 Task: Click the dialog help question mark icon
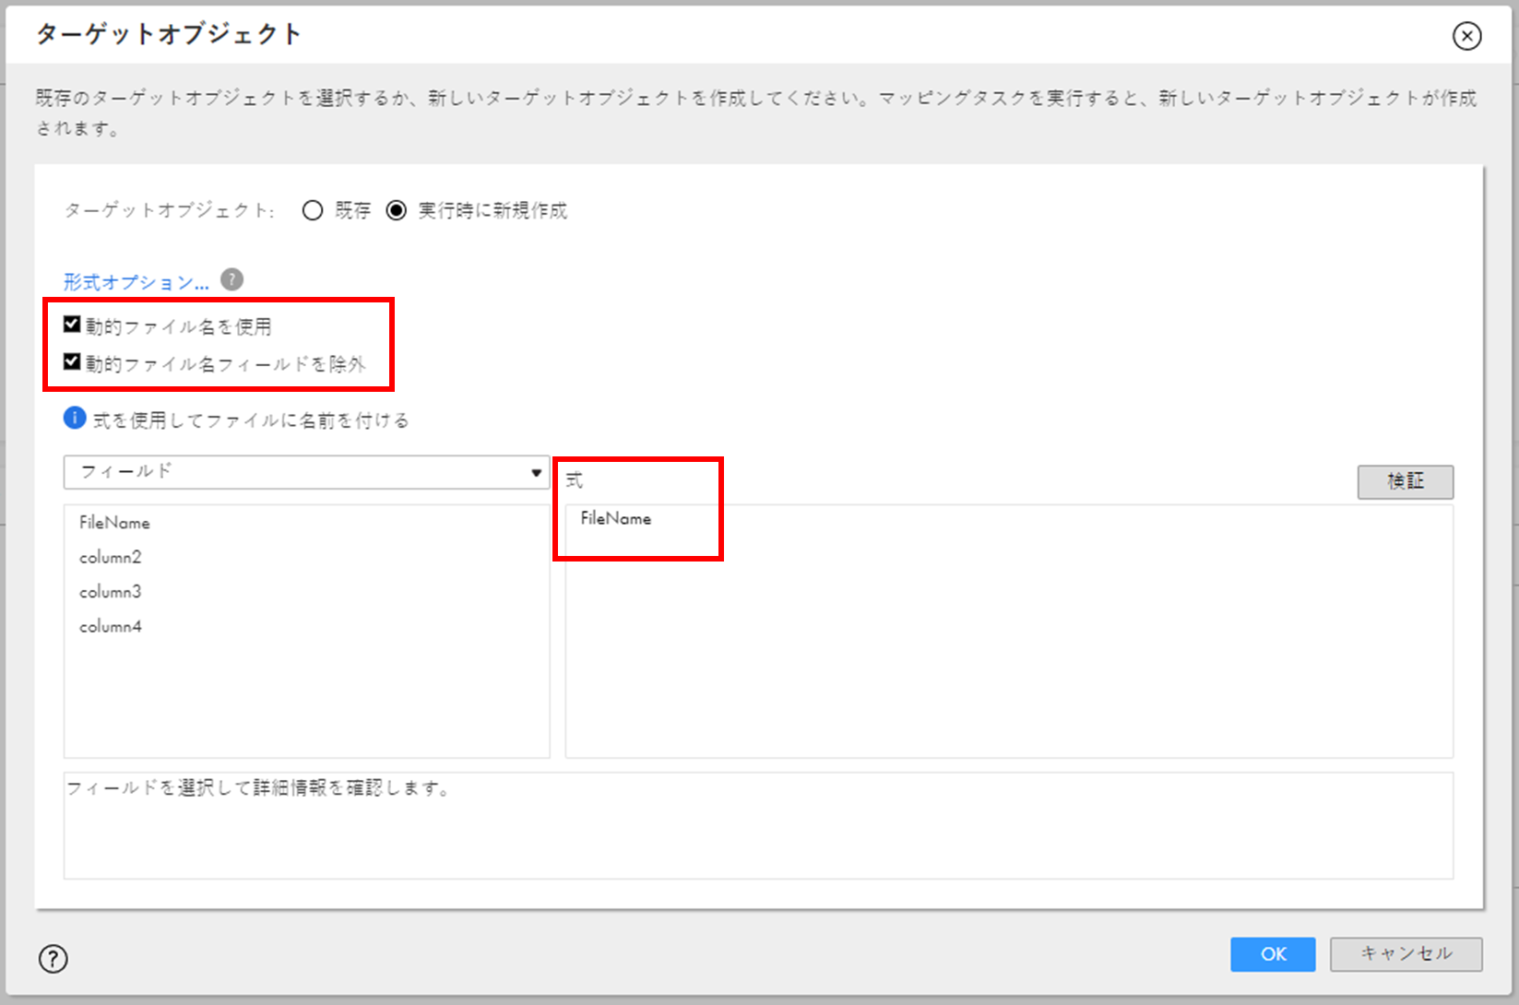tap(53, 959)
